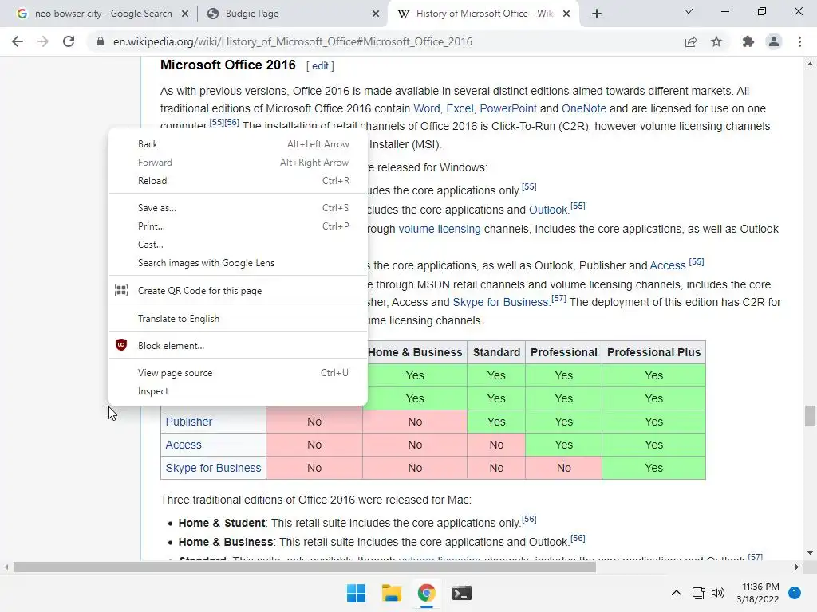This screenshot has width=817, height=612.
Task: Bookmark this page with star icon
Action: point(716,41)
